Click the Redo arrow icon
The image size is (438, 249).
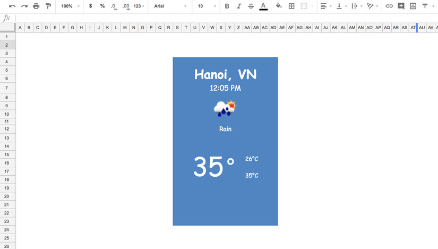click(x=24, y=6)
